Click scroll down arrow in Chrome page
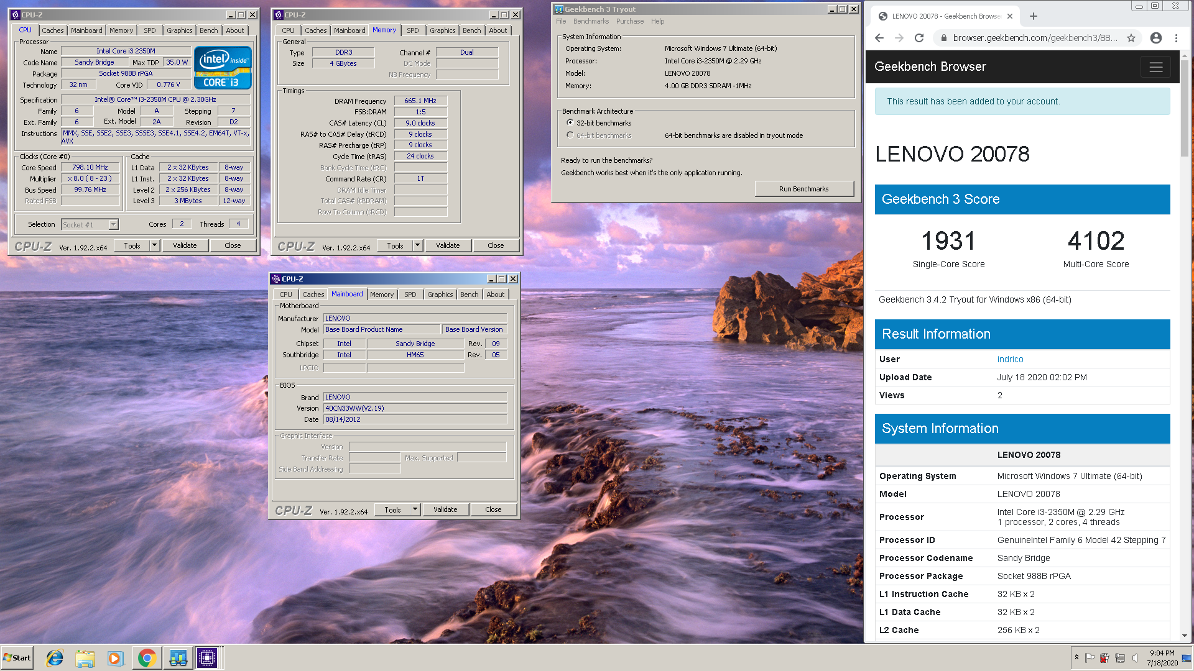1194x671 pixels. click(x=1184, y=636)
